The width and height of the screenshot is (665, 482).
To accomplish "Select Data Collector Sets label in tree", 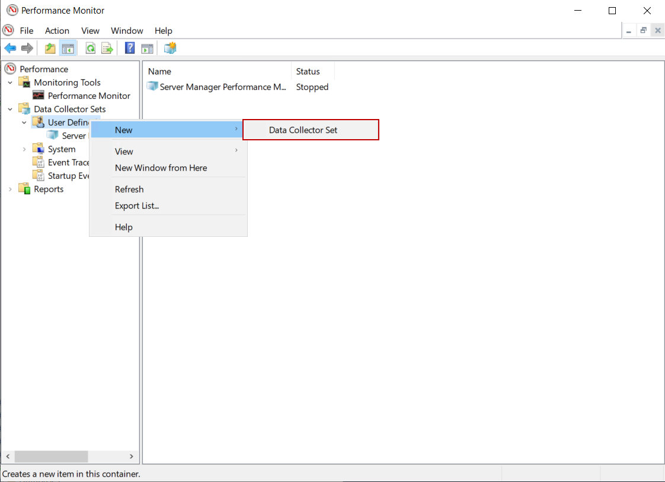I will pyautogui.click(x=69, y=109).
